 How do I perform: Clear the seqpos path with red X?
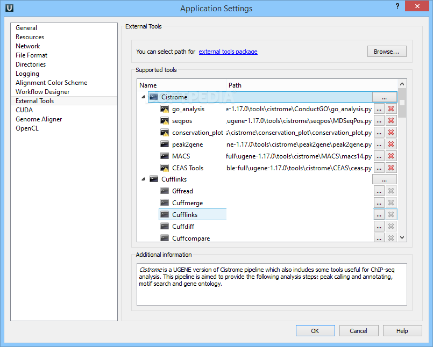391,121
